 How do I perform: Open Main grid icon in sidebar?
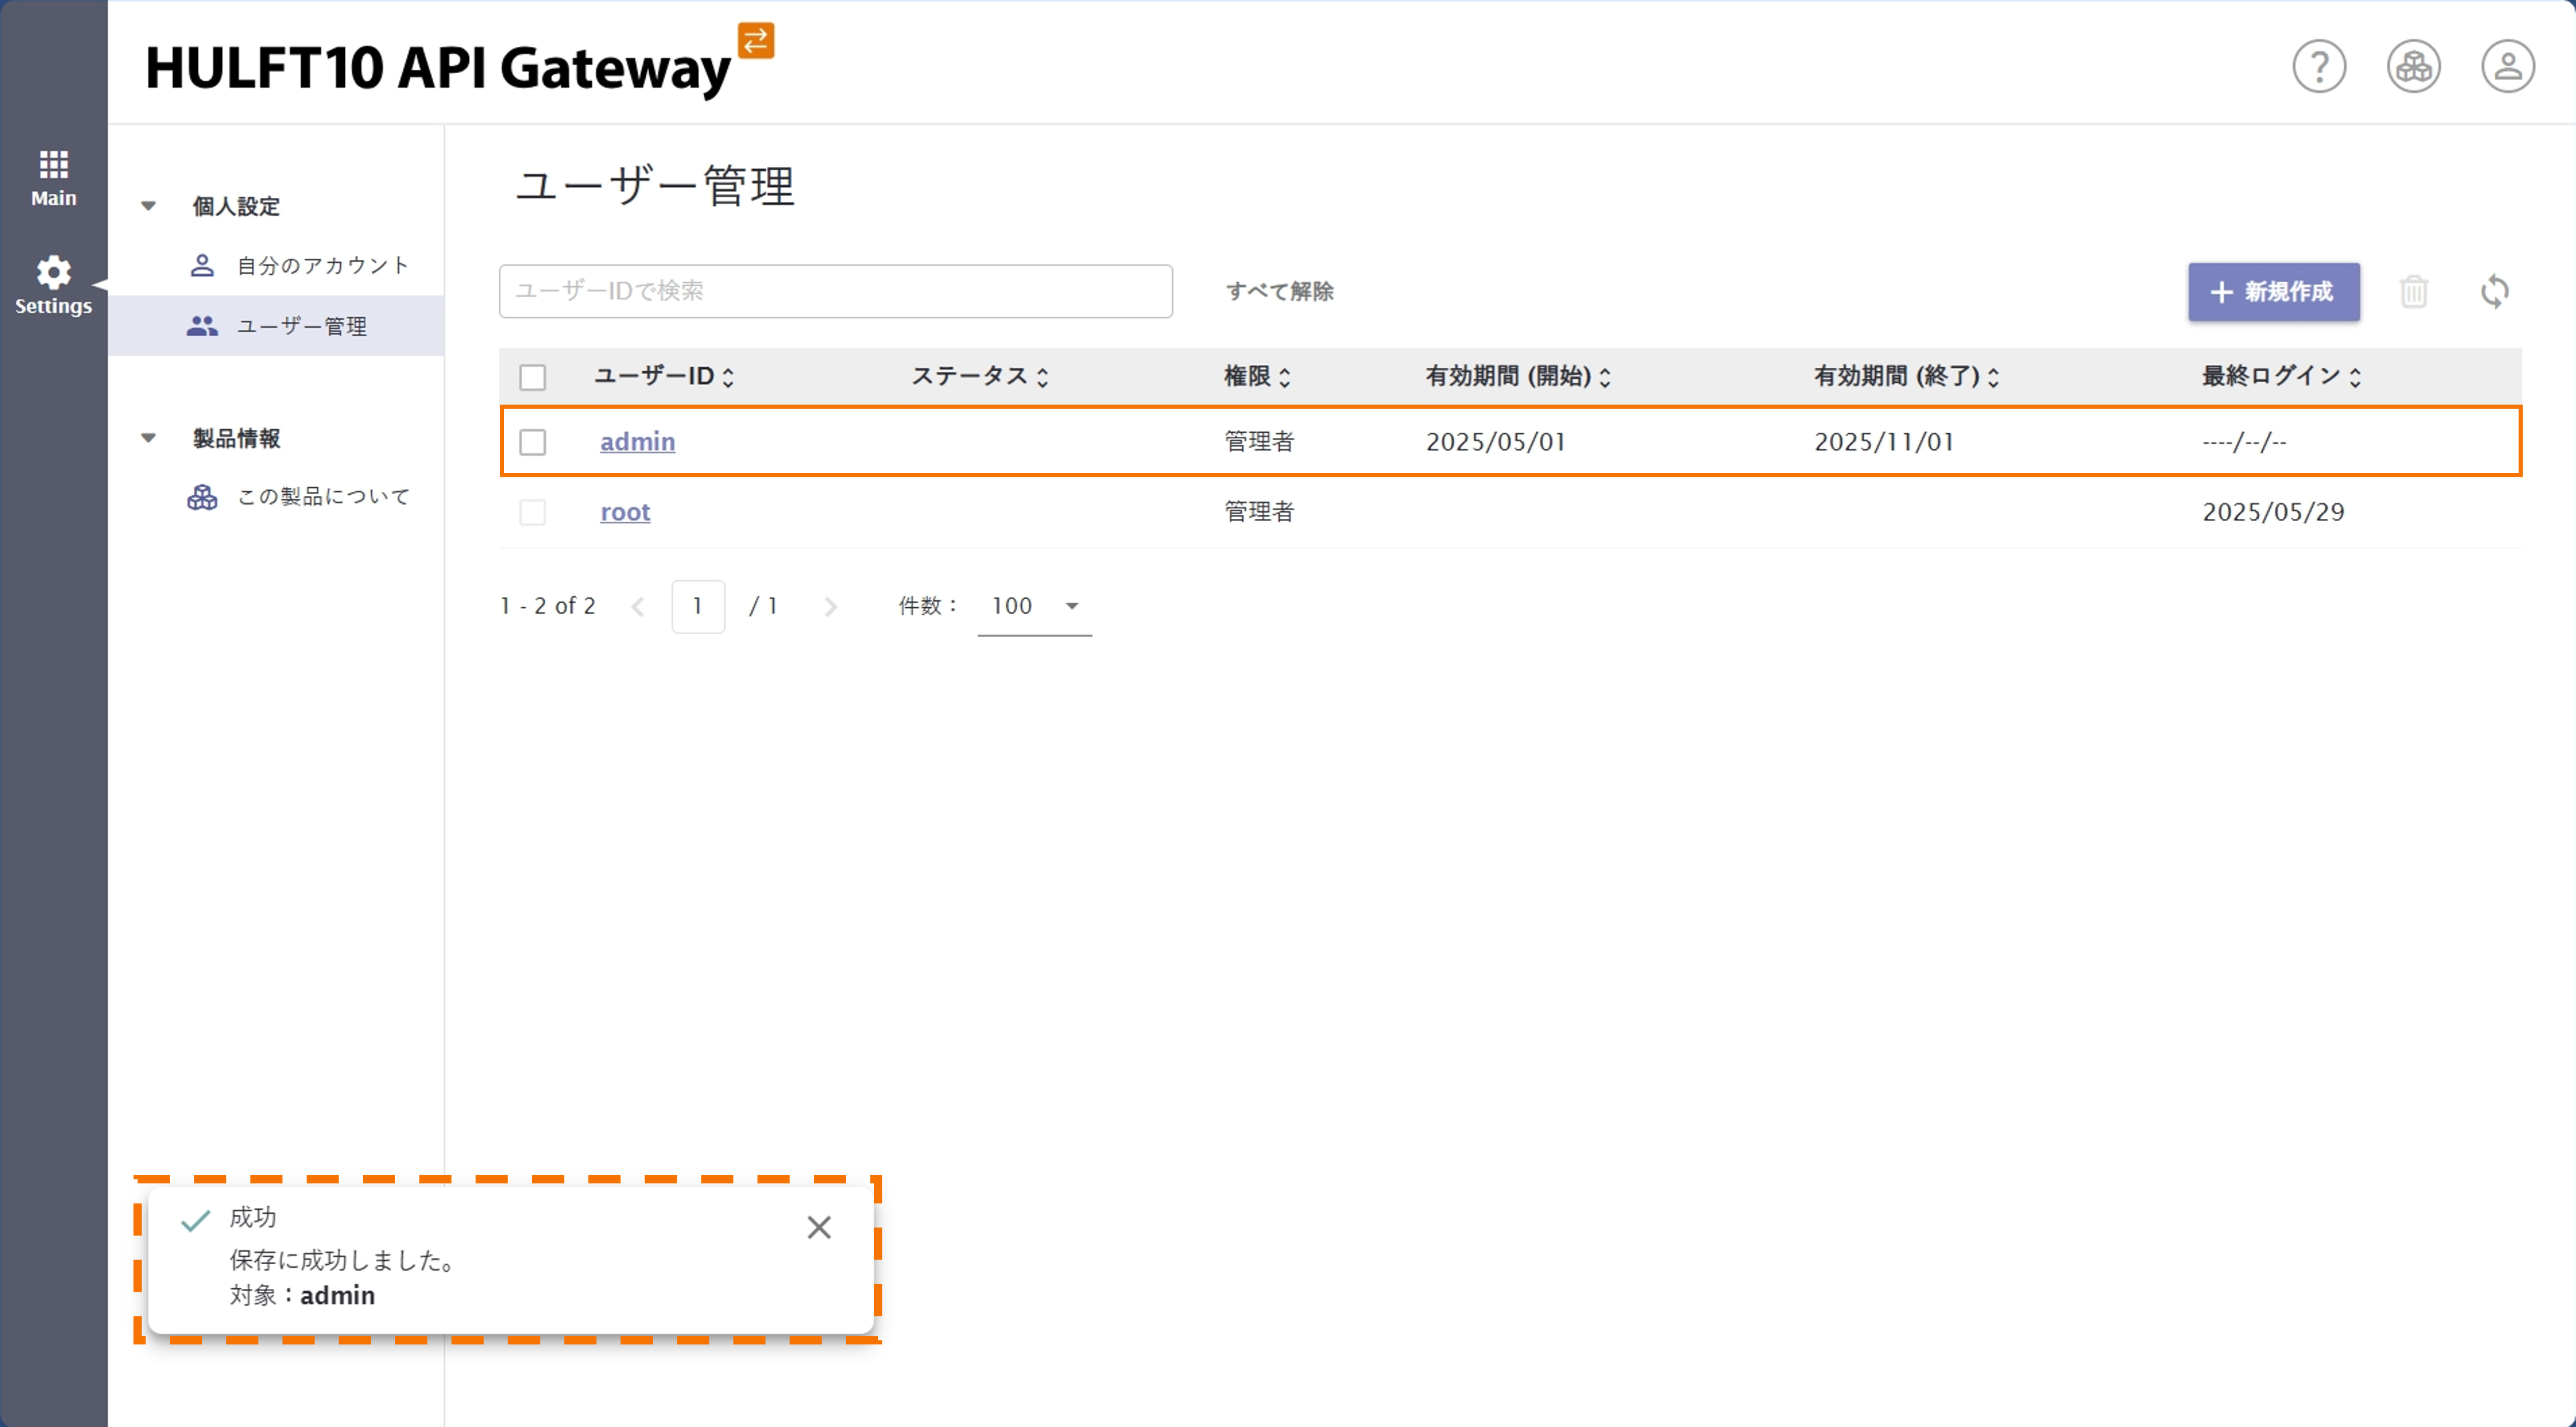tap(53, 177)
